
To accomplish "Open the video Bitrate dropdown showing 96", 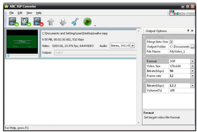I will point(192,71).
